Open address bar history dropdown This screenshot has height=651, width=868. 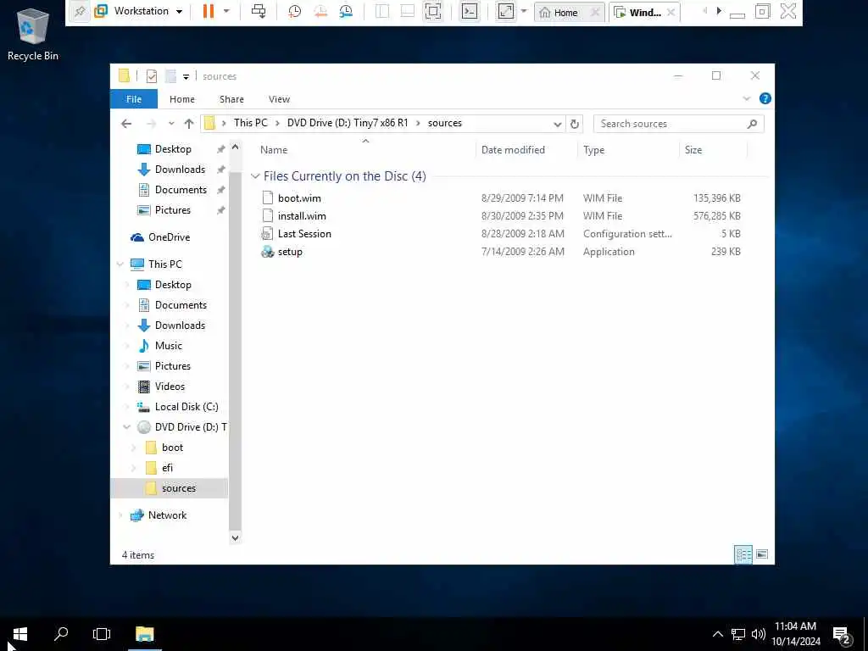pyautogui.click(x=558, y=124)
